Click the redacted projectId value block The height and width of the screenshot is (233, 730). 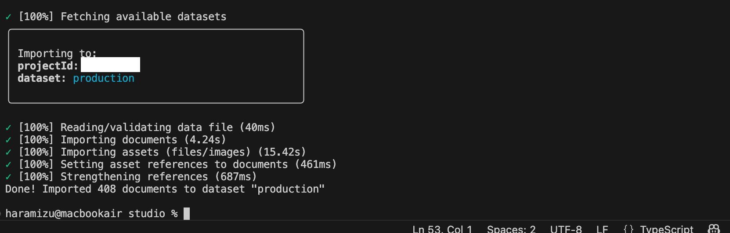tap(110, 65)
